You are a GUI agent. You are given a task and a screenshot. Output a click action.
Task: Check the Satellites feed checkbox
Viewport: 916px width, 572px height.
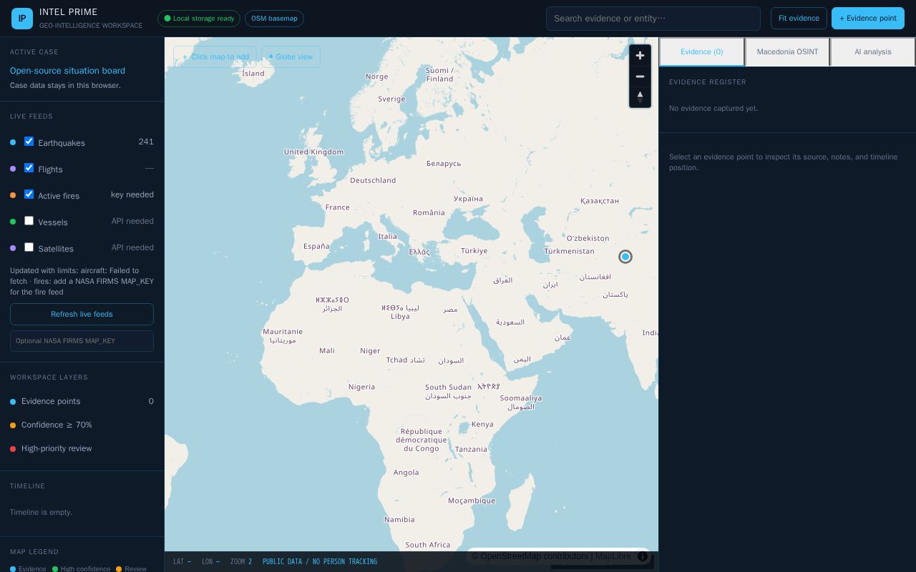(29, 247)
